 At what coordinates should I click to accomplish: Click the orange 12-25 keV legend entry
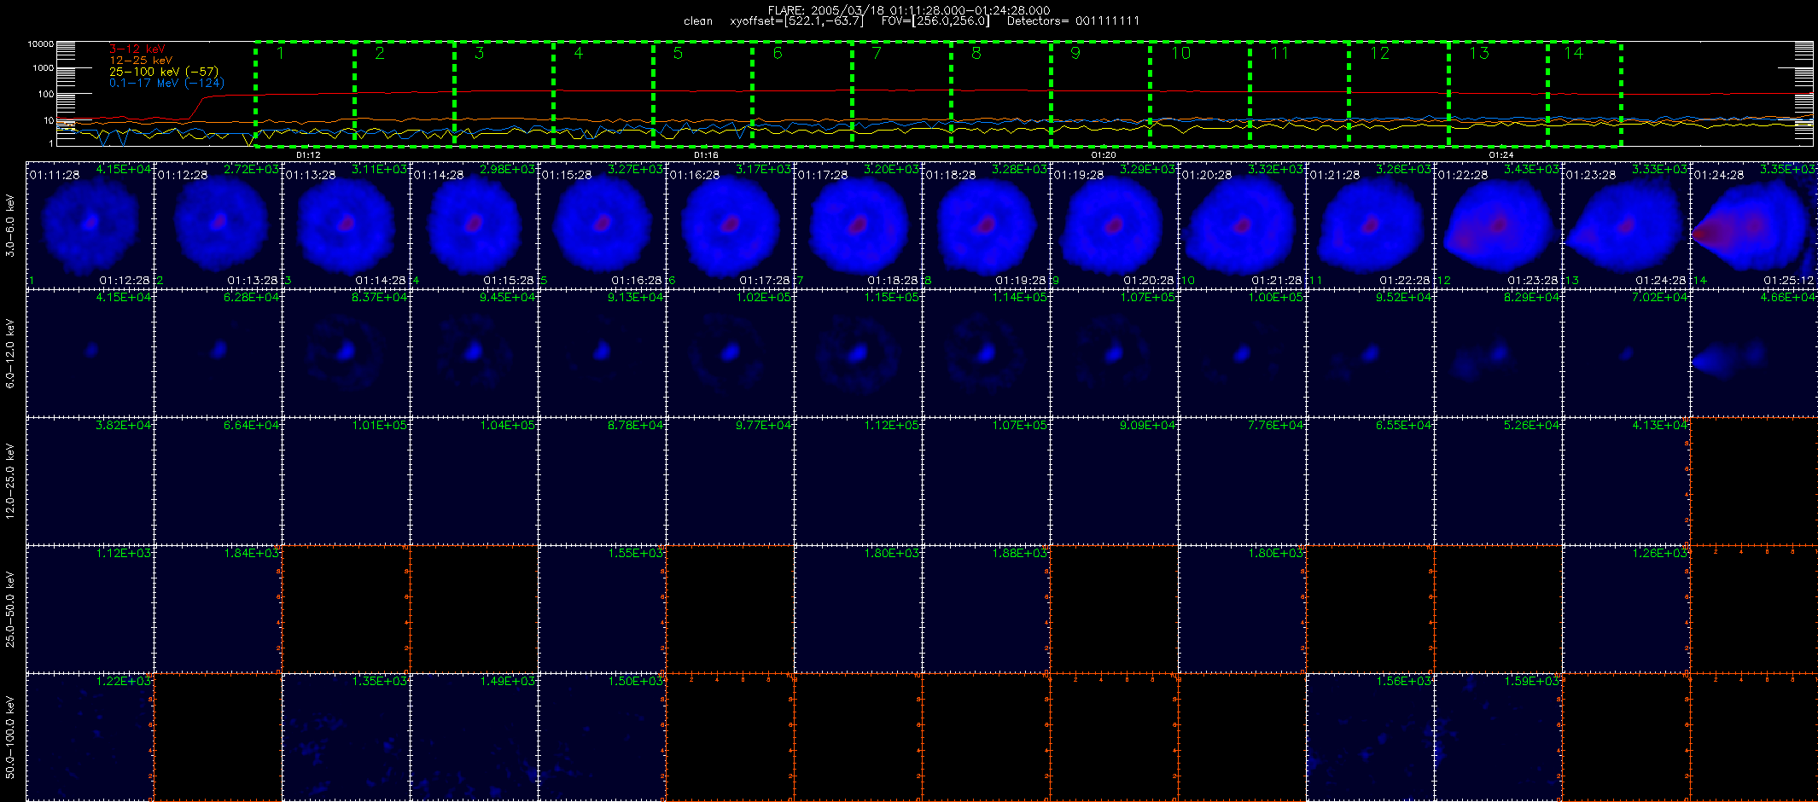click(x=141, y=61)
